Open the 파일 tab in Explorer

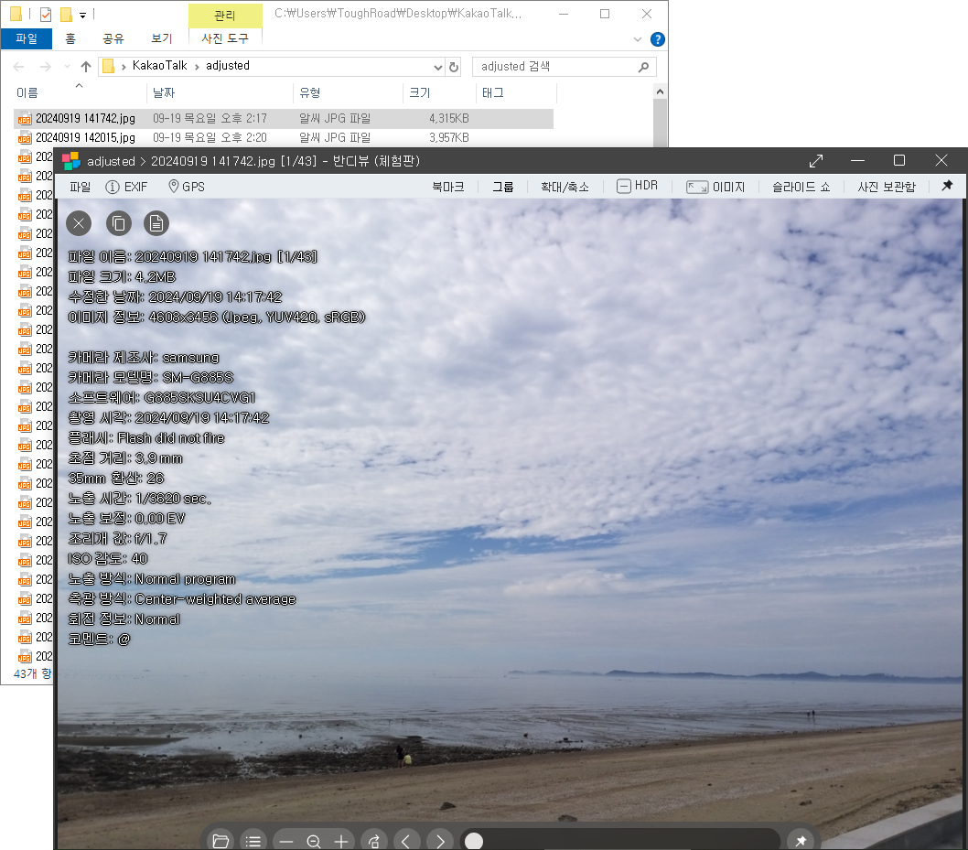(26, 38)
